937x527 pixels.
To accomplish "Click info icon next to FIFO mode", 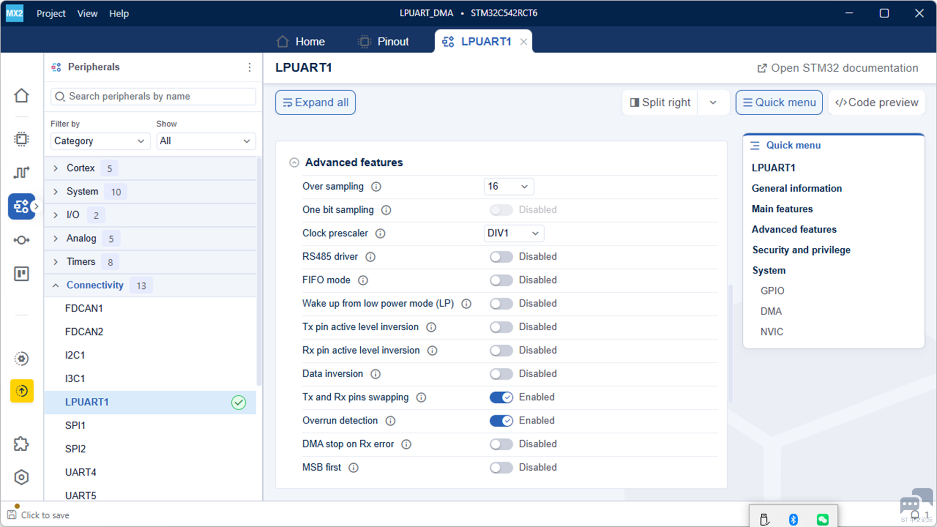I will (363, 281).
